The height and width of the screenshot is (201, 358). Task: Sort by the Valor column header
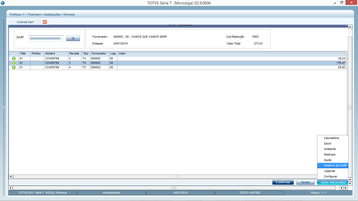click(x=232, y=53)
